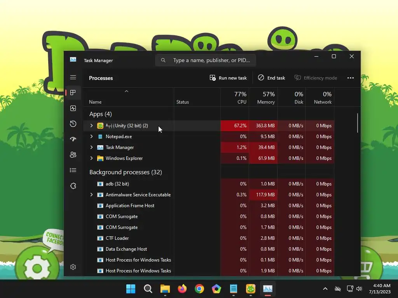Select the Data Exchange Host row
The height and width of the screenshot is (298, 398).
(209, 249)
